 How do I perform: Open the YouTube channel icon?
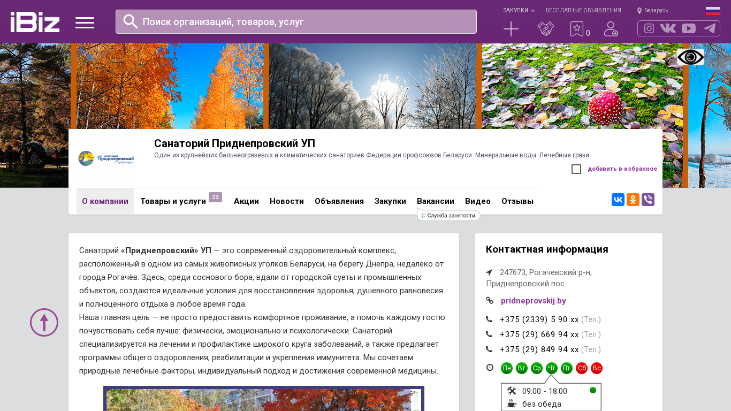(x=689, y=28)
